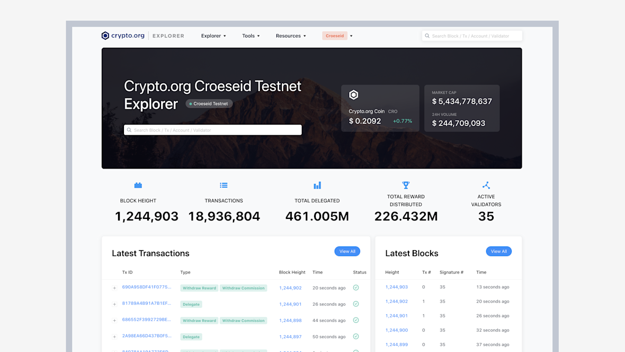Open block 1,244,897 in transactions table
625x352 pixels.
(290, 337)
